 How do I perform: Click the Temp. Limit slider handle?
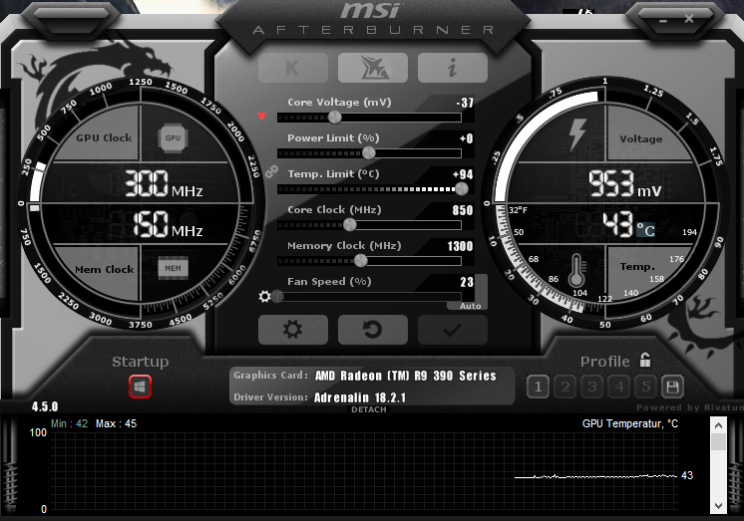pos(461,189)
